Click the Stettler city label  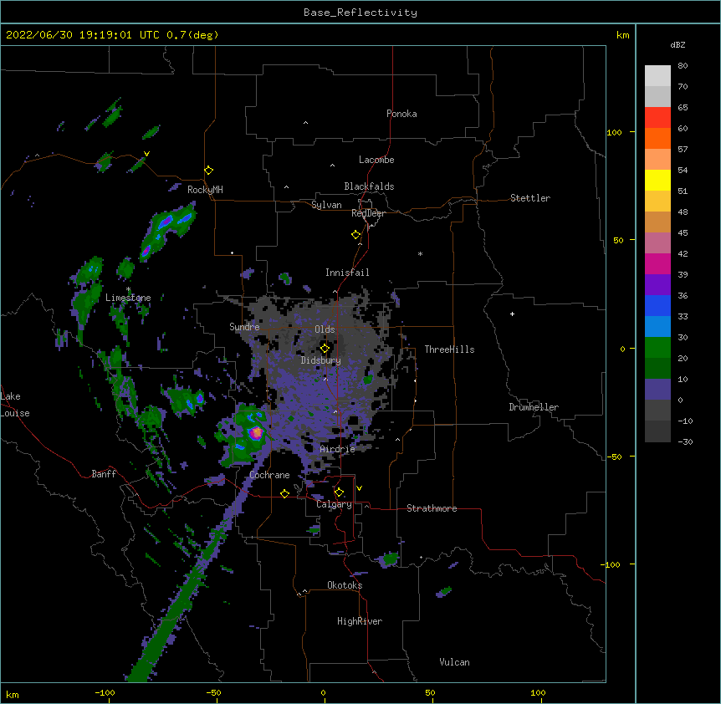530,198
